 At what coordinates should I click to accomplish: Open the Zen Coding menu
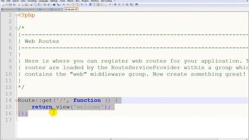click(x=106, y=1)
